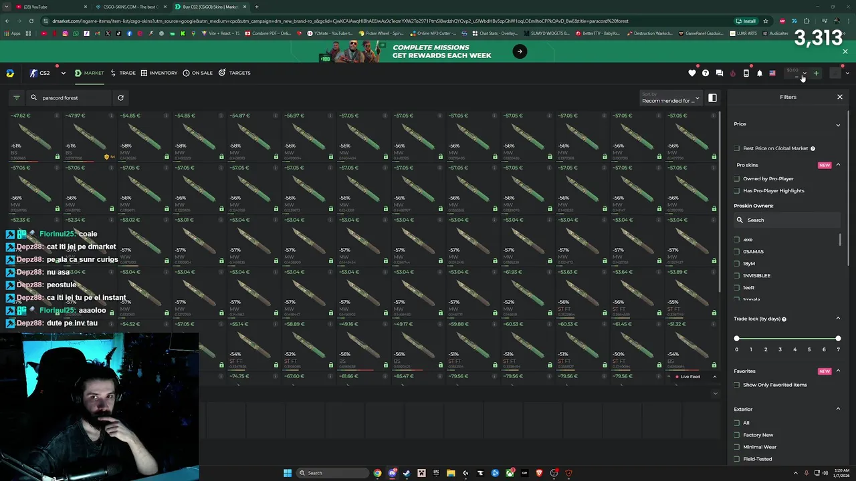Check the Minimal Wear exterior

coord(737,447)
